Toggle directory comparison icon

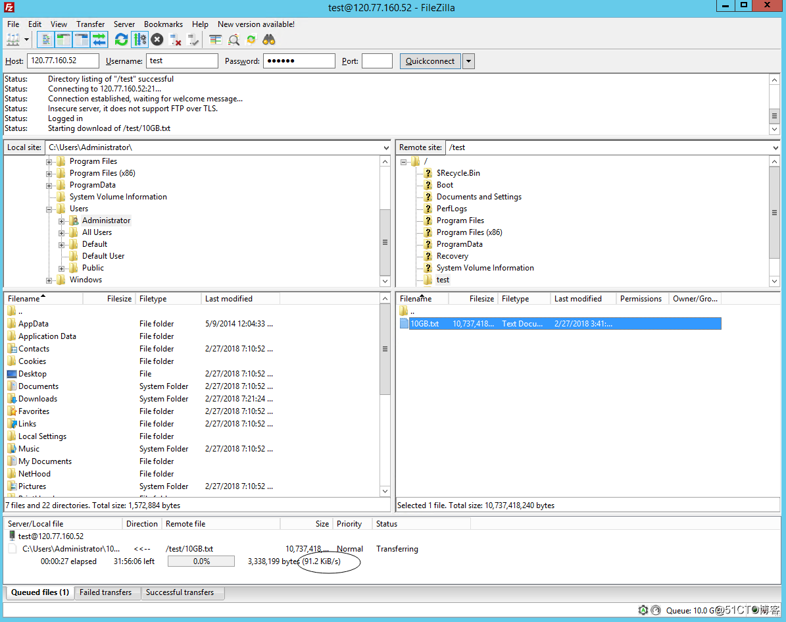click(x=233, y=39)
